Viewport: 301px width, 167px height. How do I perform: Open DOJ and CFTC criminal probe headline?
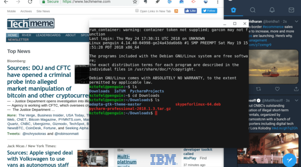click(x=48, y=82)
